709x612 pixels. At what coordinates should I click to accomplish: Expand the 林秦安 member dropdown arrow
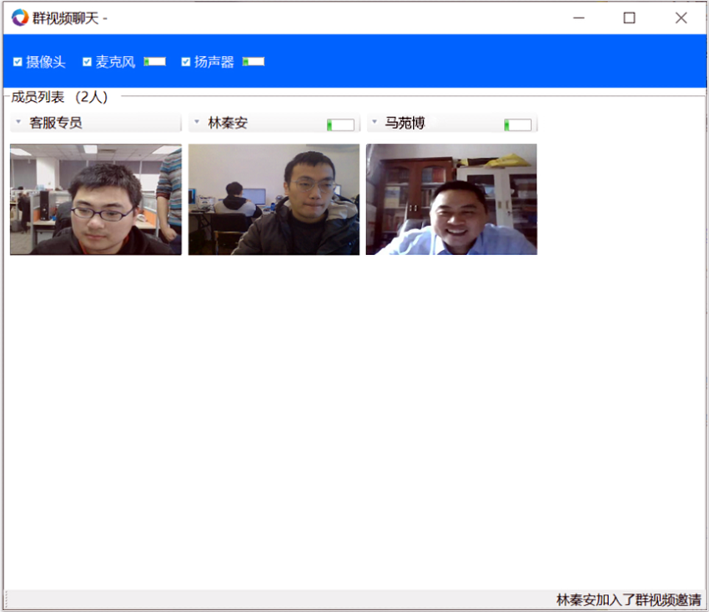[x=196, y=122]
